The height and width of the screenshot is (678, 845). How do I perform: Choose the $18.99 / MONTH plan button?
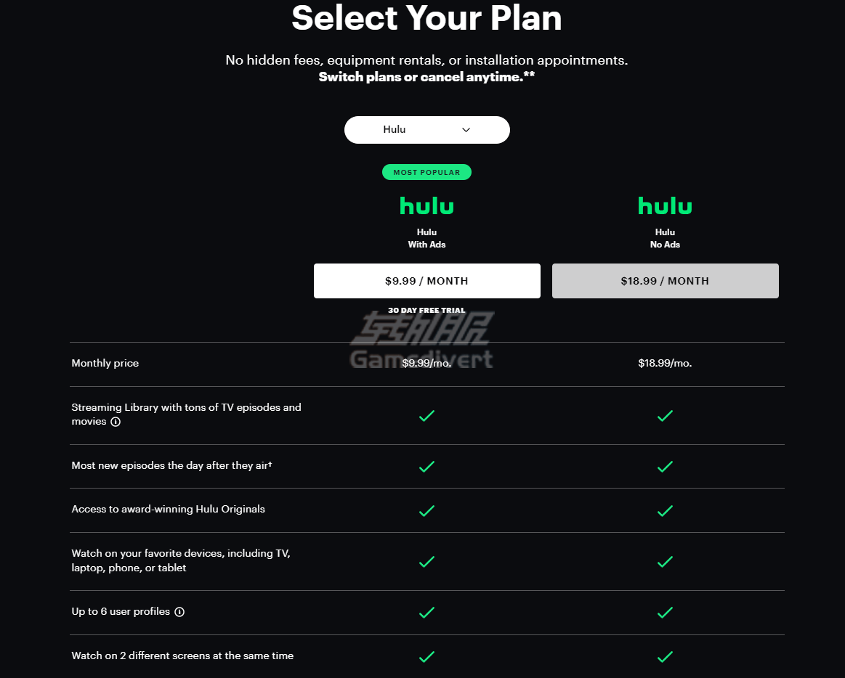(x=665, y=281)
